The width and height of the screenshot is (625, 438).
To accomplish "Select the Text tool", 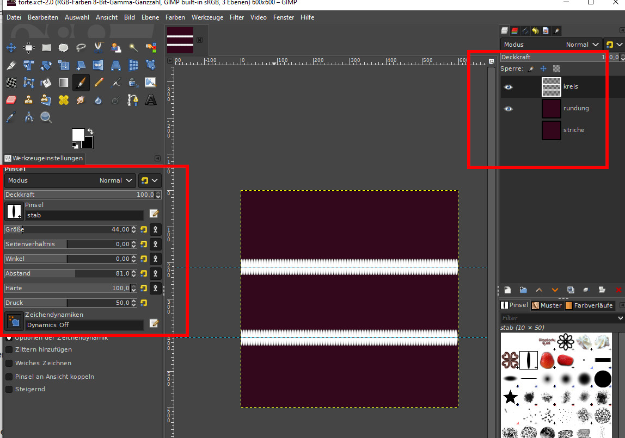I will click(x=151, y=99).
